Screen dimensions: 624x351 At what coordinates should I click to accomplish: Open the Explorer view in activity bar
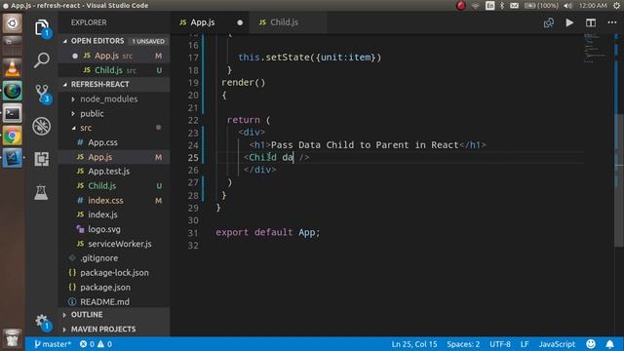tap(42, 28)
